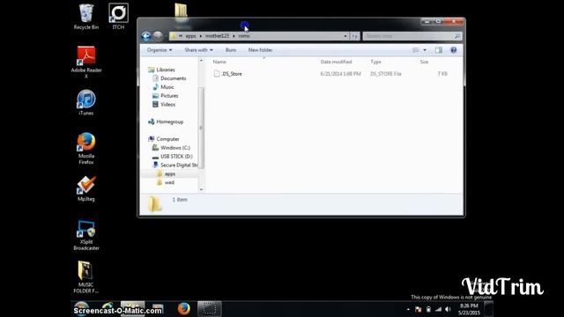564x317 pixels.
Task: Toggle the preview pane button
Action: 439,50
